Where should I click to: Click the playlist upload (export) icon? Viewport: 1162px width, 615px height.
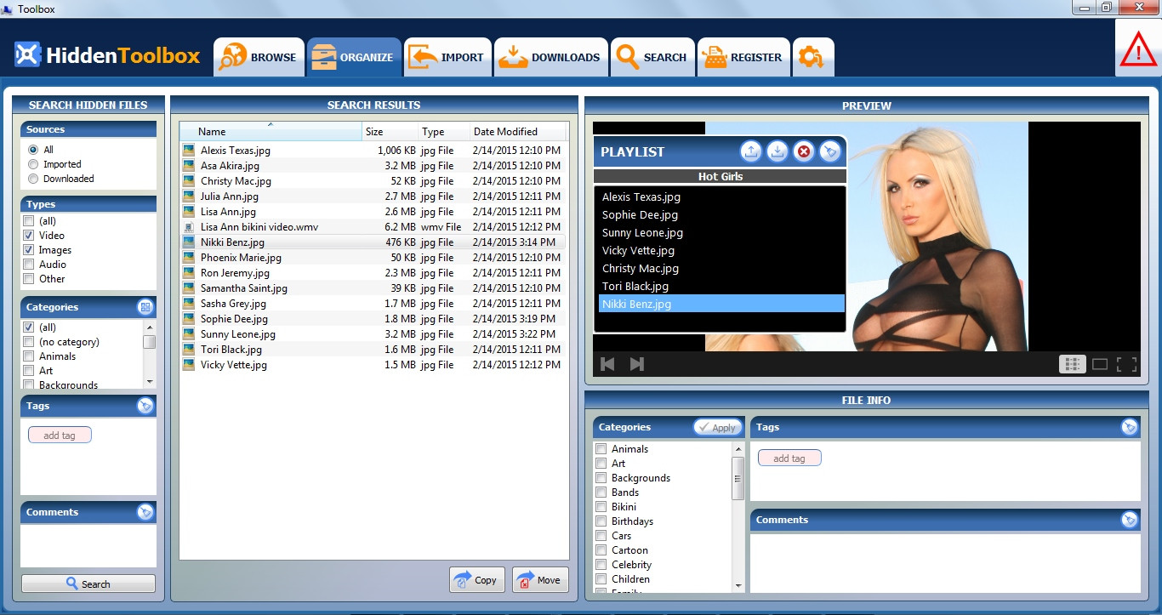click(750, 151)
